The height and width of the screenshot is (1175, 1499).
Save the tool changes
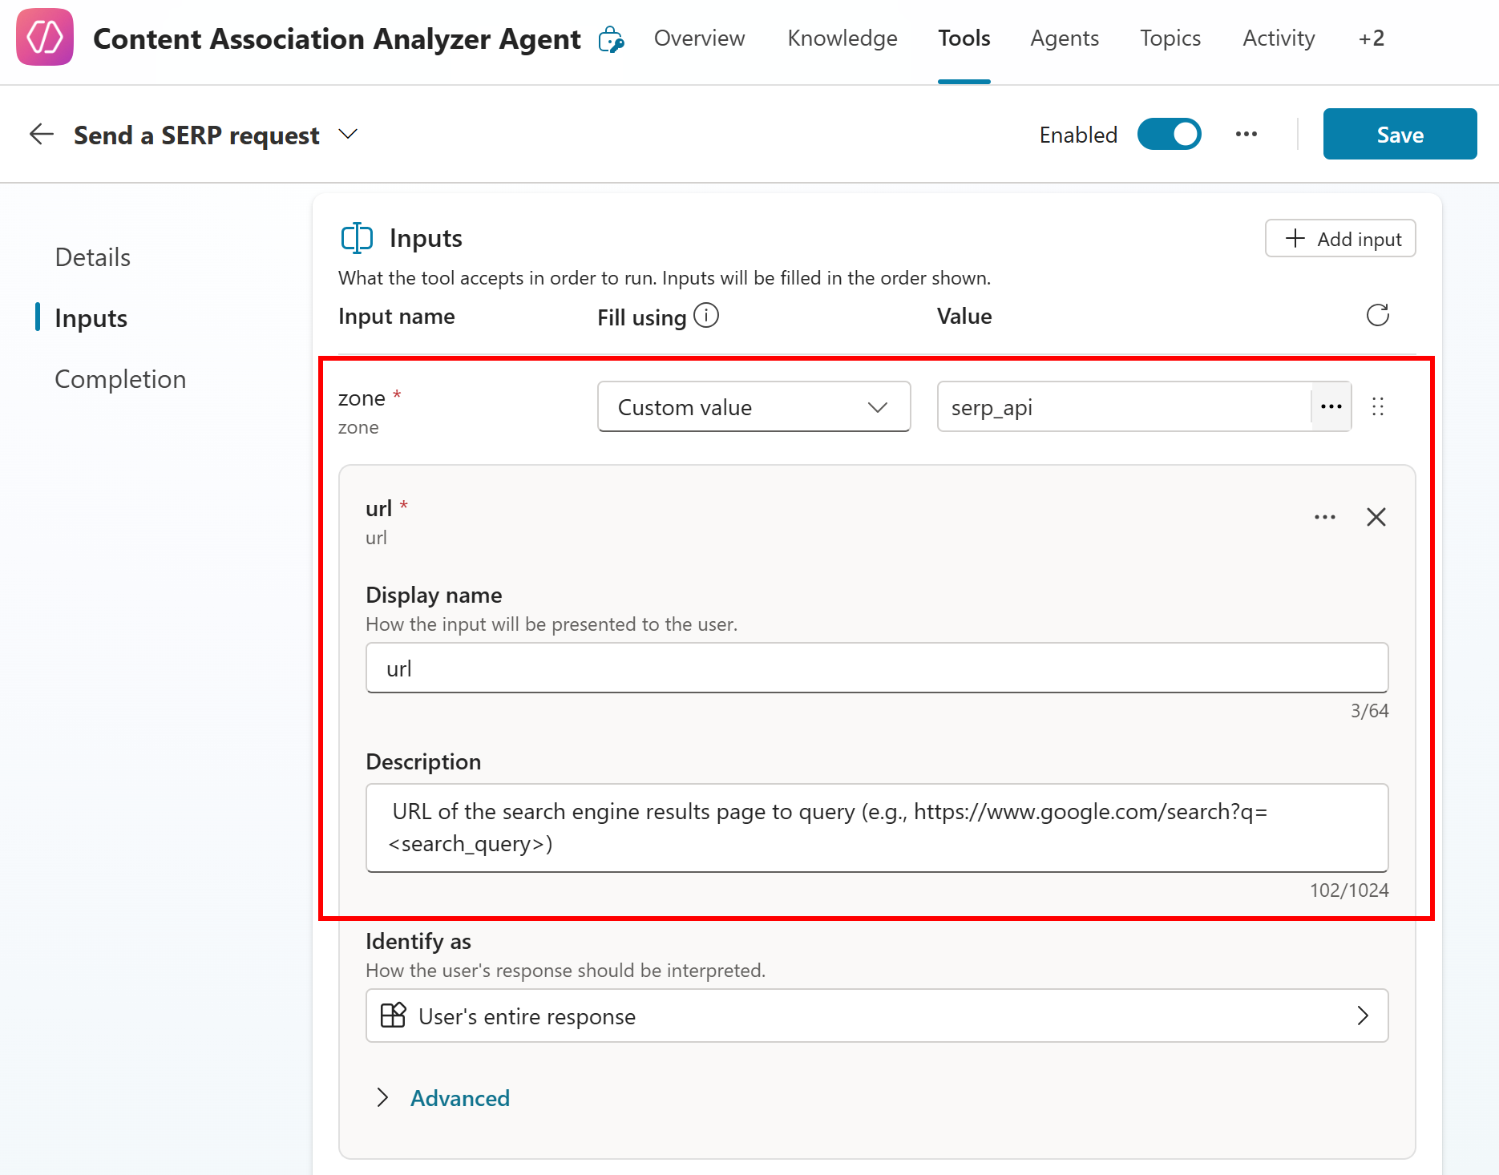point(1400,134)
